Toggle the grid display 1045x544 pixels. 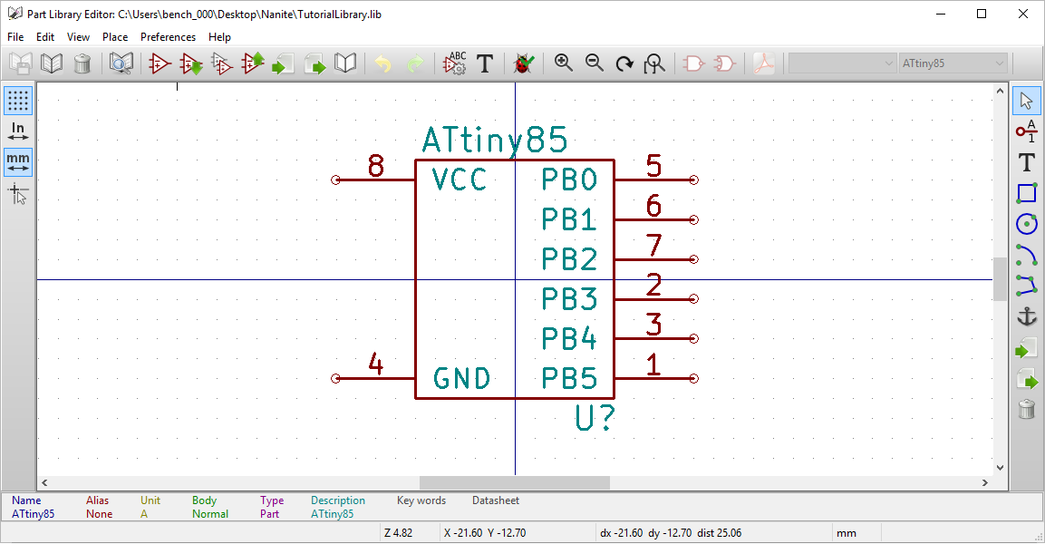(17, 100)
